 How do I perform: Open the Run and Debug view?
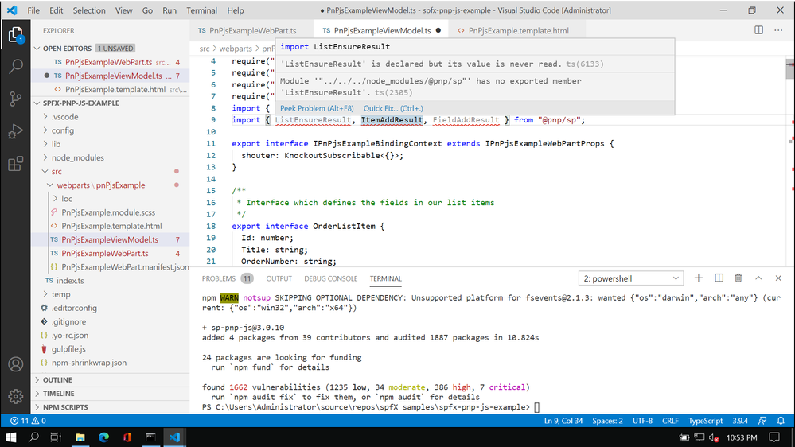point(16,131)
